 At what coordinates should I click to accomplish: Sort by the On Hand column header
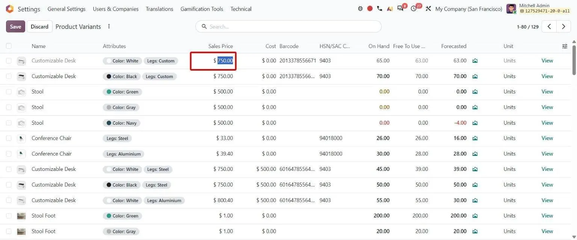pyautogui.click(x=379, y=46)
